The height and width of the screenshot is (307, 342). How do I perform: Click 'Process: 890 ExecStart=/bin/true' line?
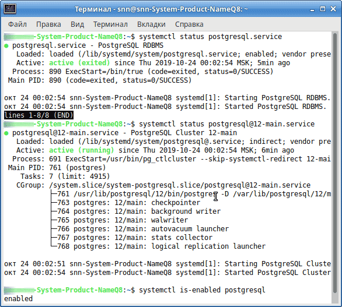coord(143,72)
